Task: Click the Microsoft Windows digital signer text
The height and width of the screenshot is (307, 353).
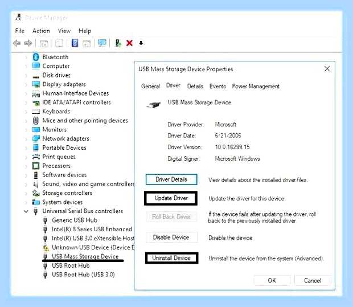Action: (x=237, y=158)
